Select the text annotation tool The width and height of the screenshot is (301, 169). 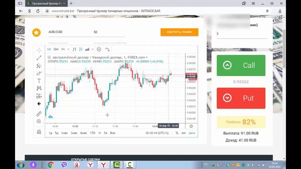39,81
